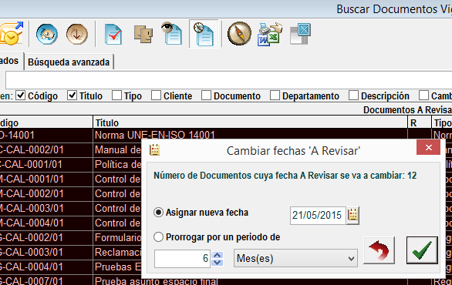Click the mail envelope with clock icon

(x=12, y=34)
